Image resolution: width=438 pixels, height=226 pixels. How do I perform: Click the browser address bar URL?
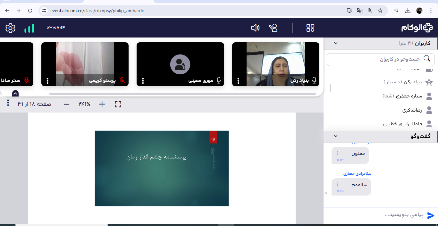[97, 11]
